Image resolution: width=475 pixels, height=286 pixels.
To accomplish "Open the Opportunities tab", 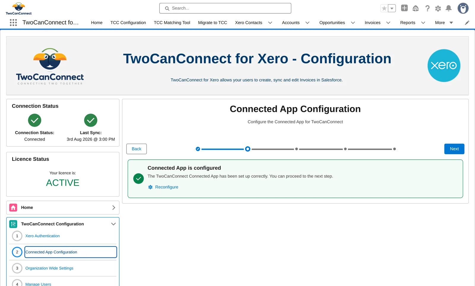I will click(332, 23).
